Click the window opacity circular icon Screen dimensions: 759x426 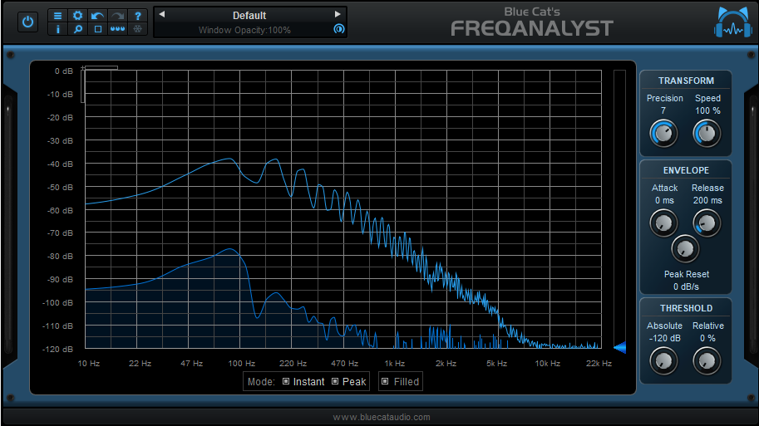click(x=339, y=29)
